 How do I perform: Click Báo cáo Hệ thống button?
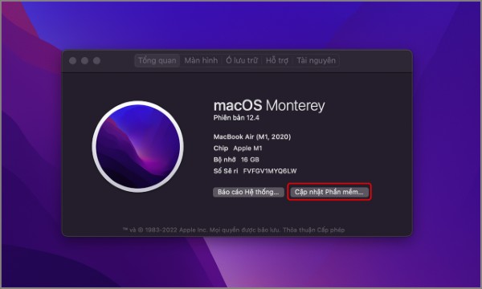248,192
